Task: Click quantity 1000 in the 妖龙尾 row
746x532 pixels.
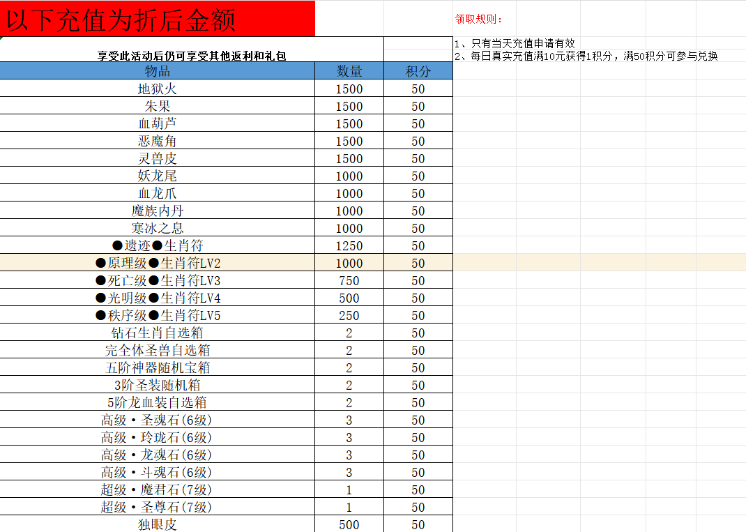Action: (349, 176)
